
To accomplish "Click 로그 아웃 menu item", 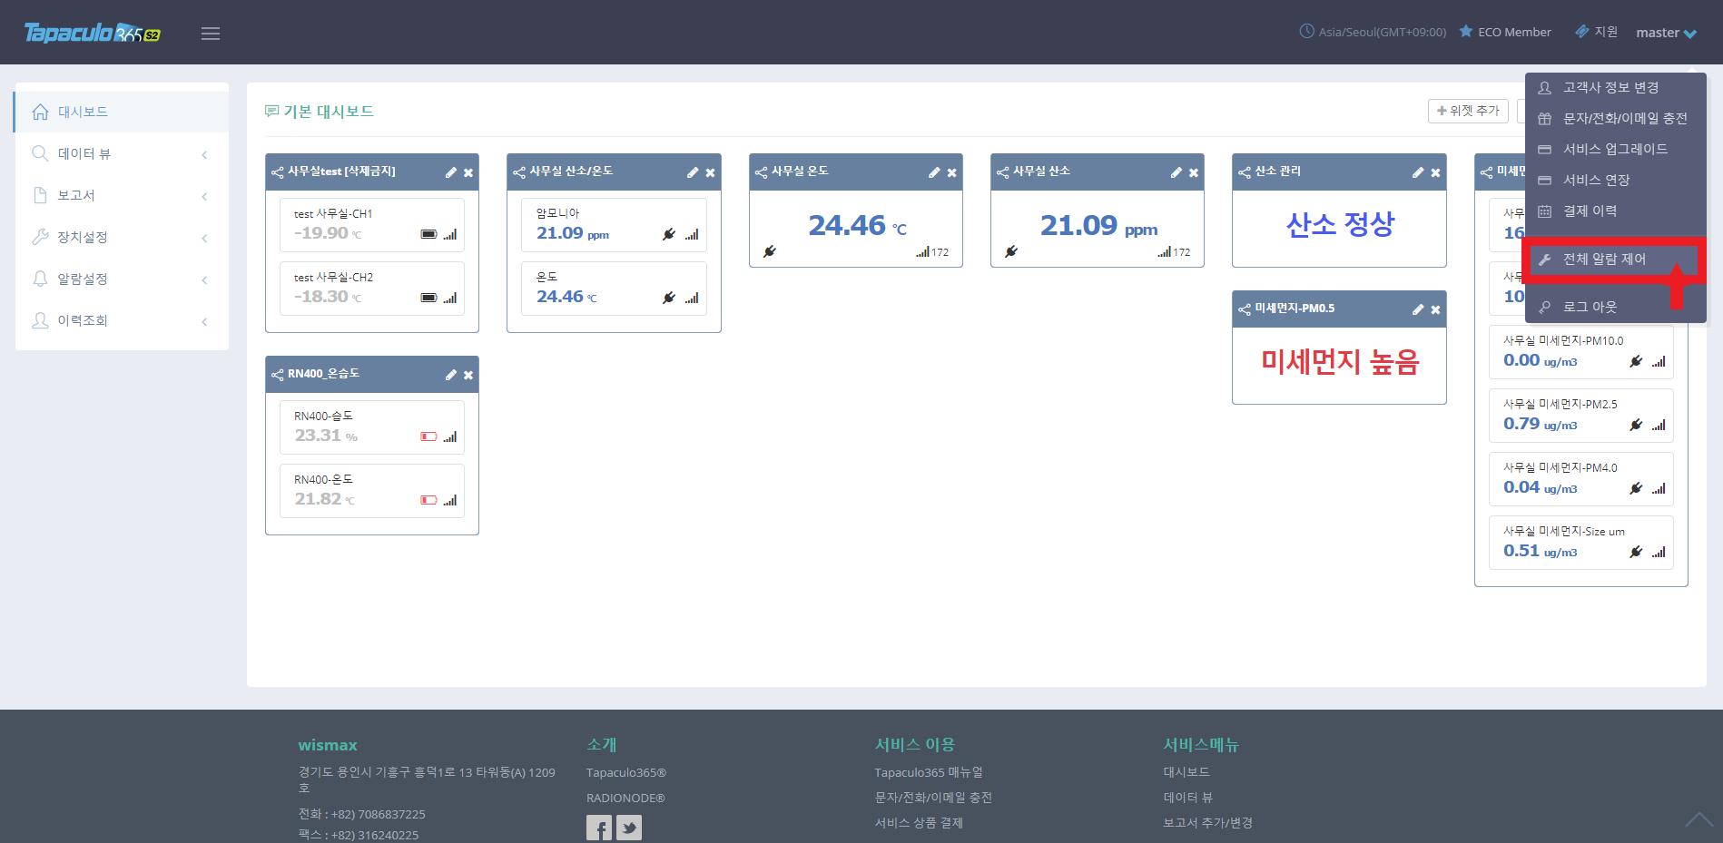I will (x=1616, y=308).
